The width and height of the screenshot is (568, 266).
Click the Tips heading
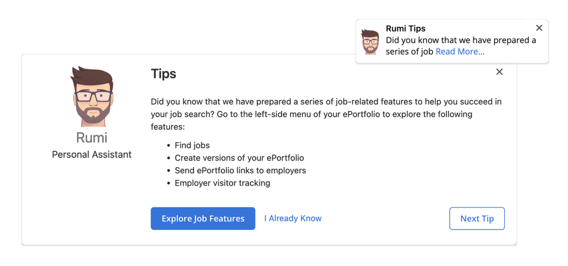(164, 74)
